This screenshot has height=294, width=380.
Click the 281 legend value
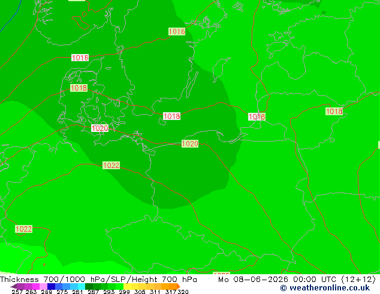tap(77, 292)
